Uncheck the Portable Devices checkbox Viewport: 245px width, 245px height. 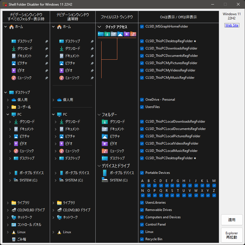[142, 173]
